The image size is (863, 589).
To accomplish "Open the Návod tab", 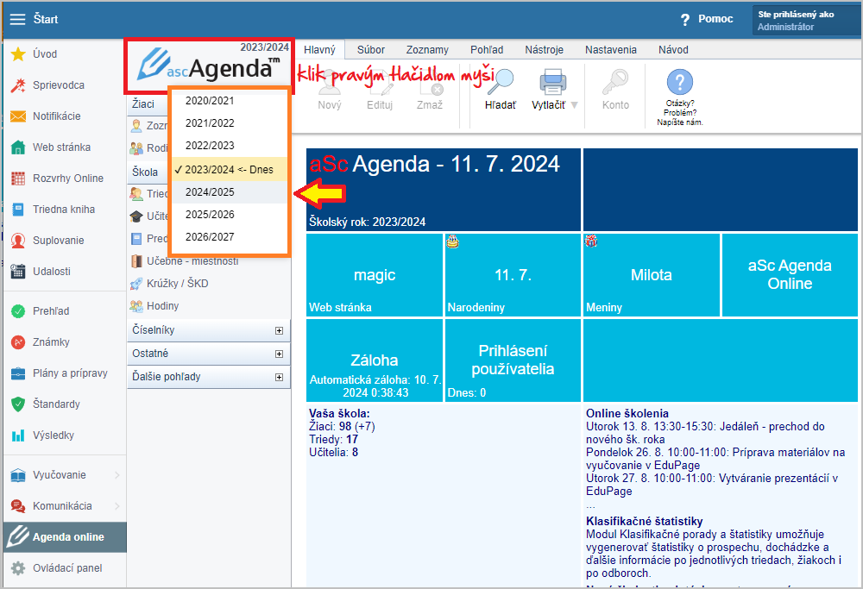I will tap(674, 49).
